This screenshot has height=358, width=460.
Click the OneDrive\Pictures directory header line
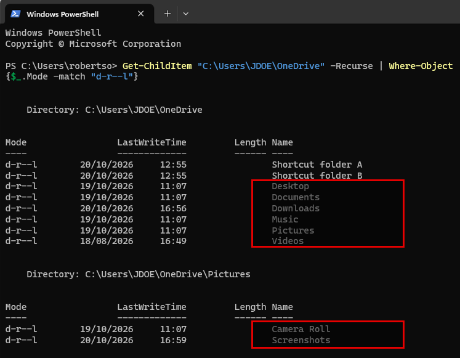(x=138, y=274)
